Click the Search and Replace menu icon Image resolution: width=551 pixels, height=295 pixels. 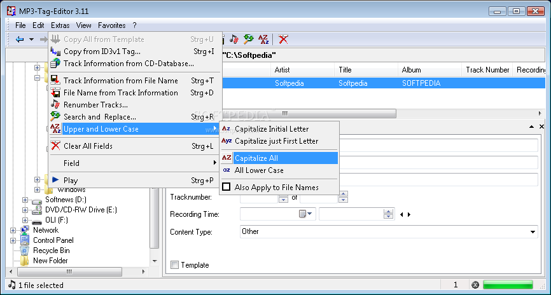coord(55,116)
